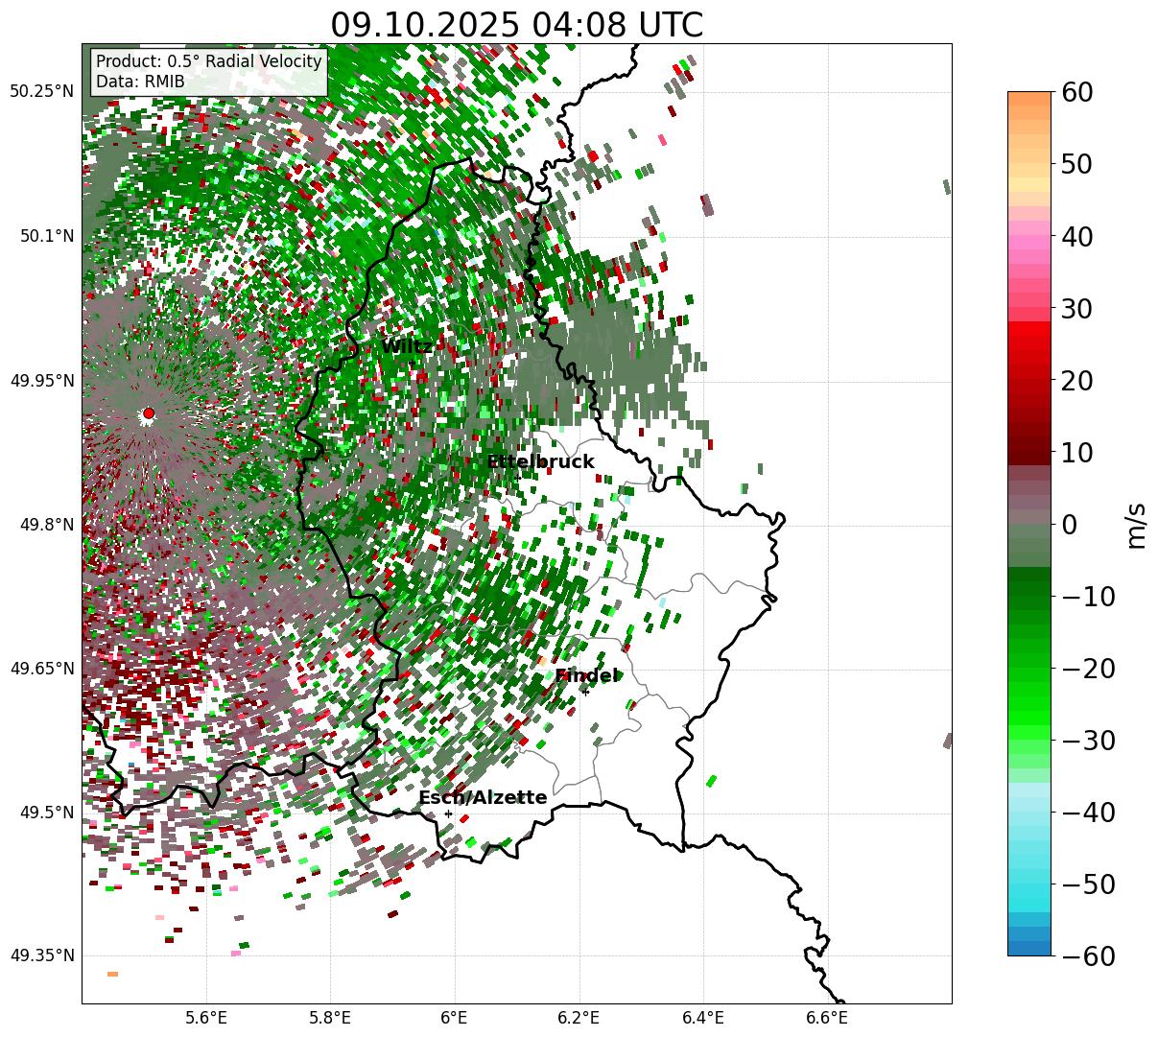The image size is (1158, 1037).
Task: Click the colorbar −20 tick label
Action: tap(1088, 669)
